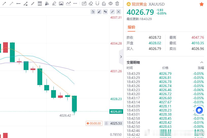This screenshot has height=138, width=207.
Task: Collapse the right quote panel arrow
Action: [x=121, y=57]
